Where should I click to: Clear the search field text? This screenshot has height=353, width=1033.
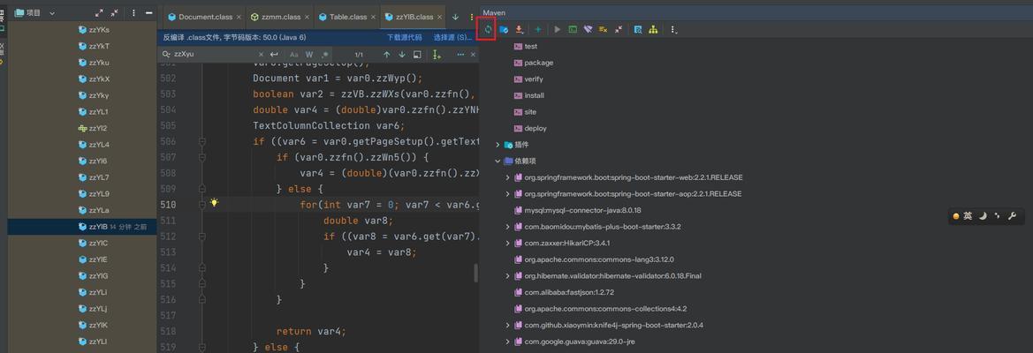point(261,55)
